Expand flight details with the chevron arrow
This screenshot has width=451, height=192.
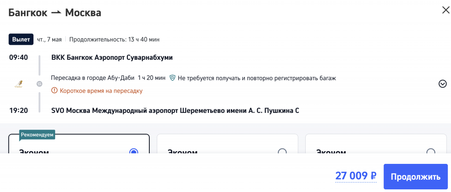click(x=443, y=84)
